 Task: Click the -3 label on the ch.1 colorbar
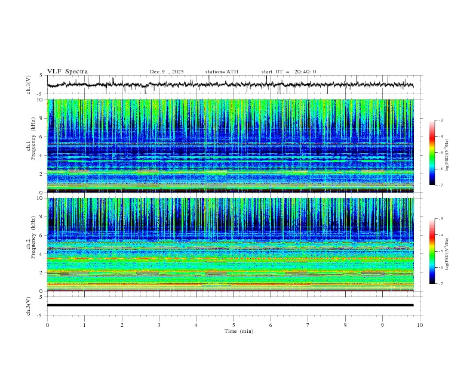pos(440,120)
